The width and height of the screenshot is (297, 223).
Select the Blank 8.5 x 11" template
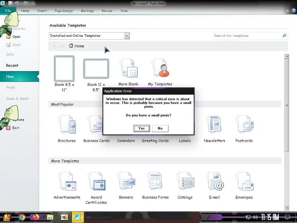[x=64, y=74]
